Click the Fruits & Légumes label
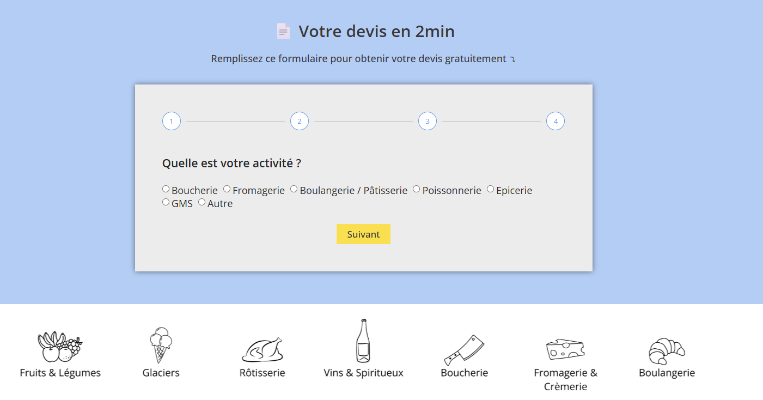Viewport: 763px width, 400px height. click(x=60, y=373)
